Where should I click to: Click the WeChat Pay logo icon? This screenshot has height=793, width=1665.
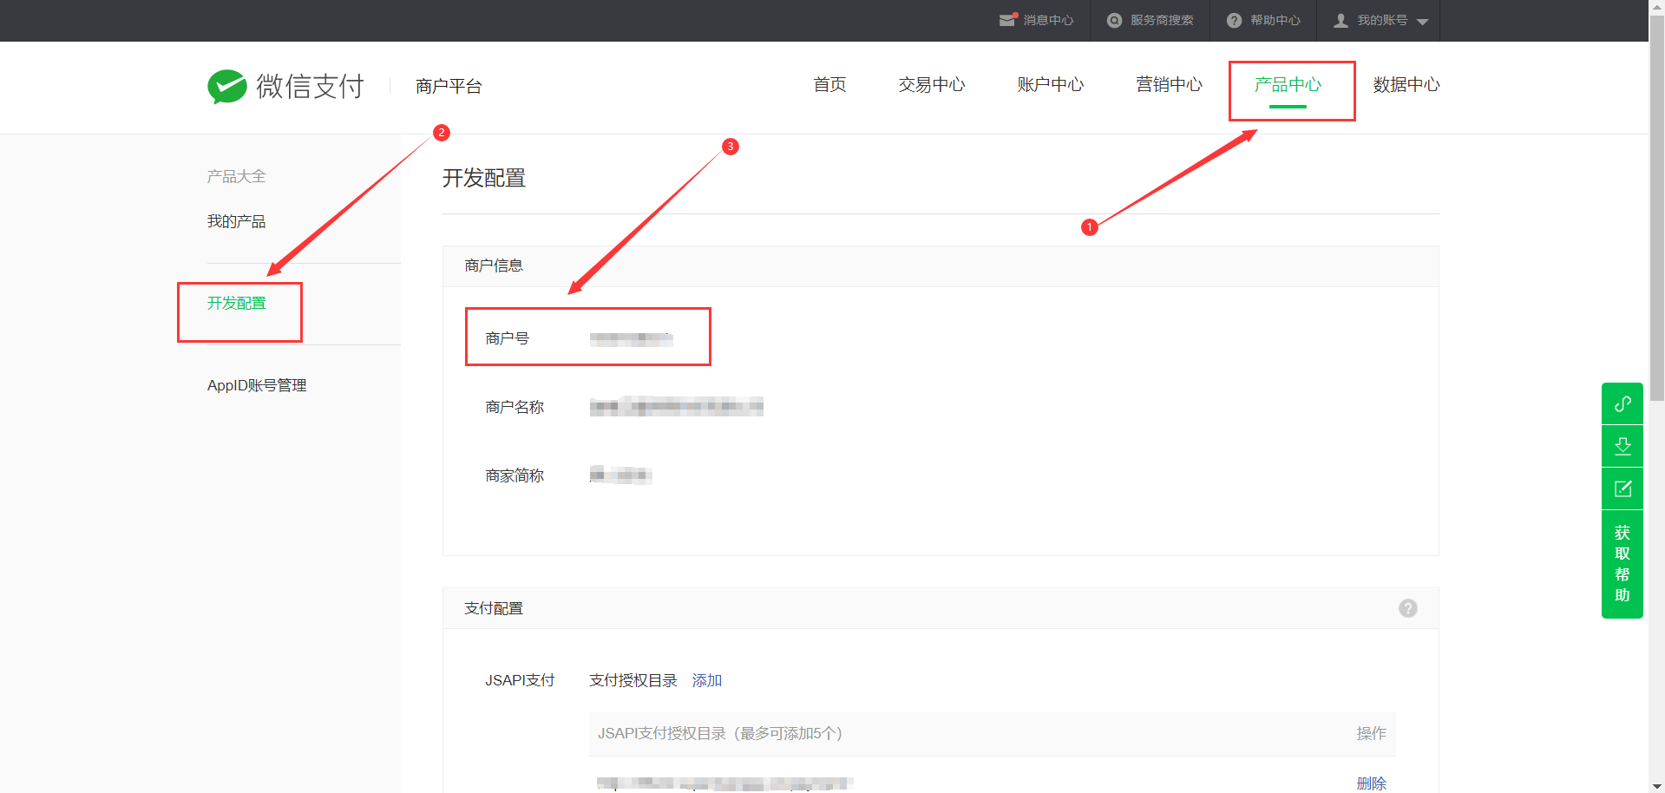click(x=227, y=87)
